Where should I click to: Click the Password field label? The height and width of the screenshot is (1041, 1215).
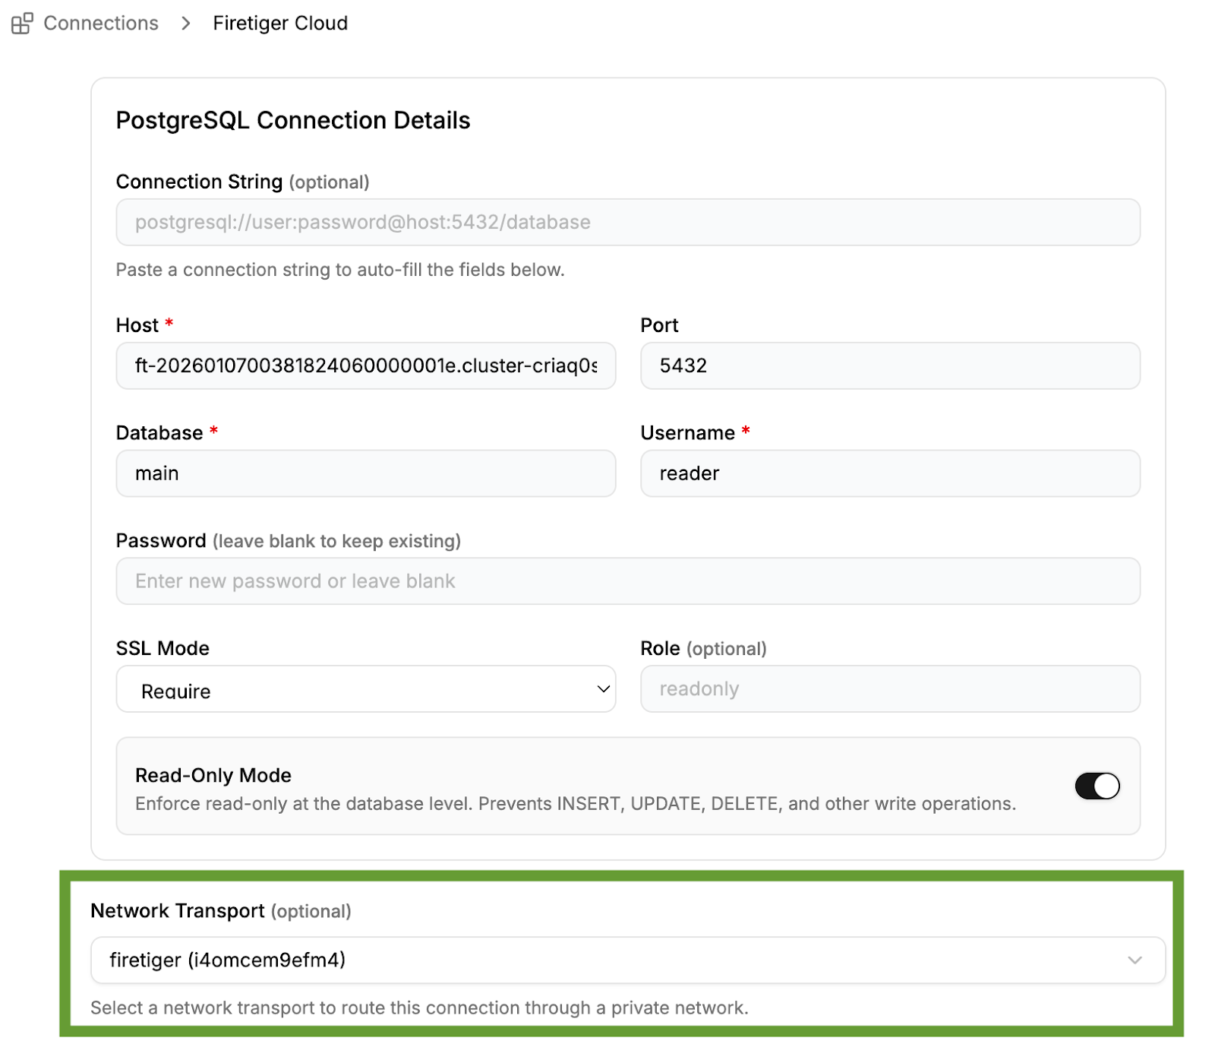[x=160, y=540]
